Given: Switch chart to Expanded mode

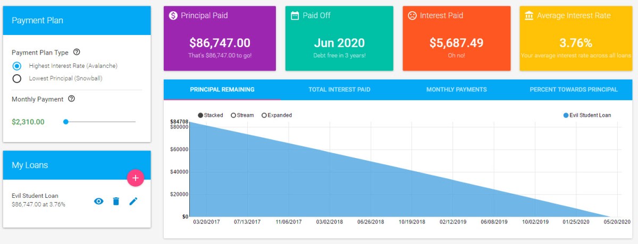Looking at the screenshot, I should 264,115.
